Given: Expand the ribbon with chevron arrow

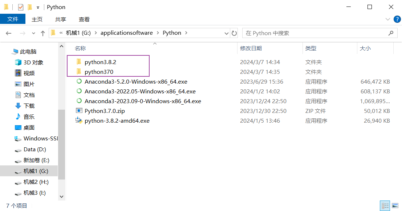Looking at the screenshot, I should 387,19.
